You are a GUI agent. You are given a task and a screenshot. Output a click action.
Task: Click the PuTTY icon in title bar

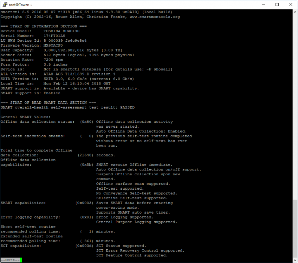5,5
